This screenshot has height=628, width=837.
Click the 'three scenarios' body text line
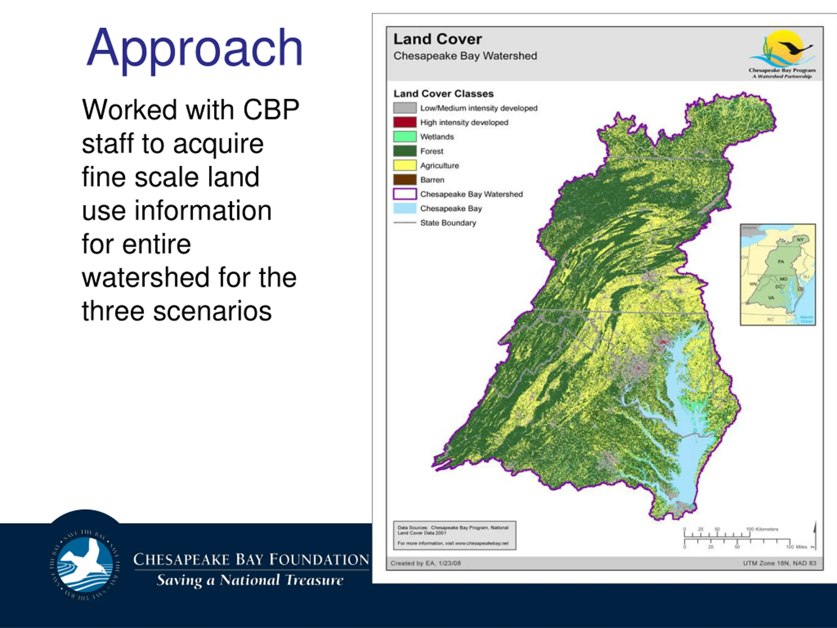pyautogui.click(x=177, y=311)
